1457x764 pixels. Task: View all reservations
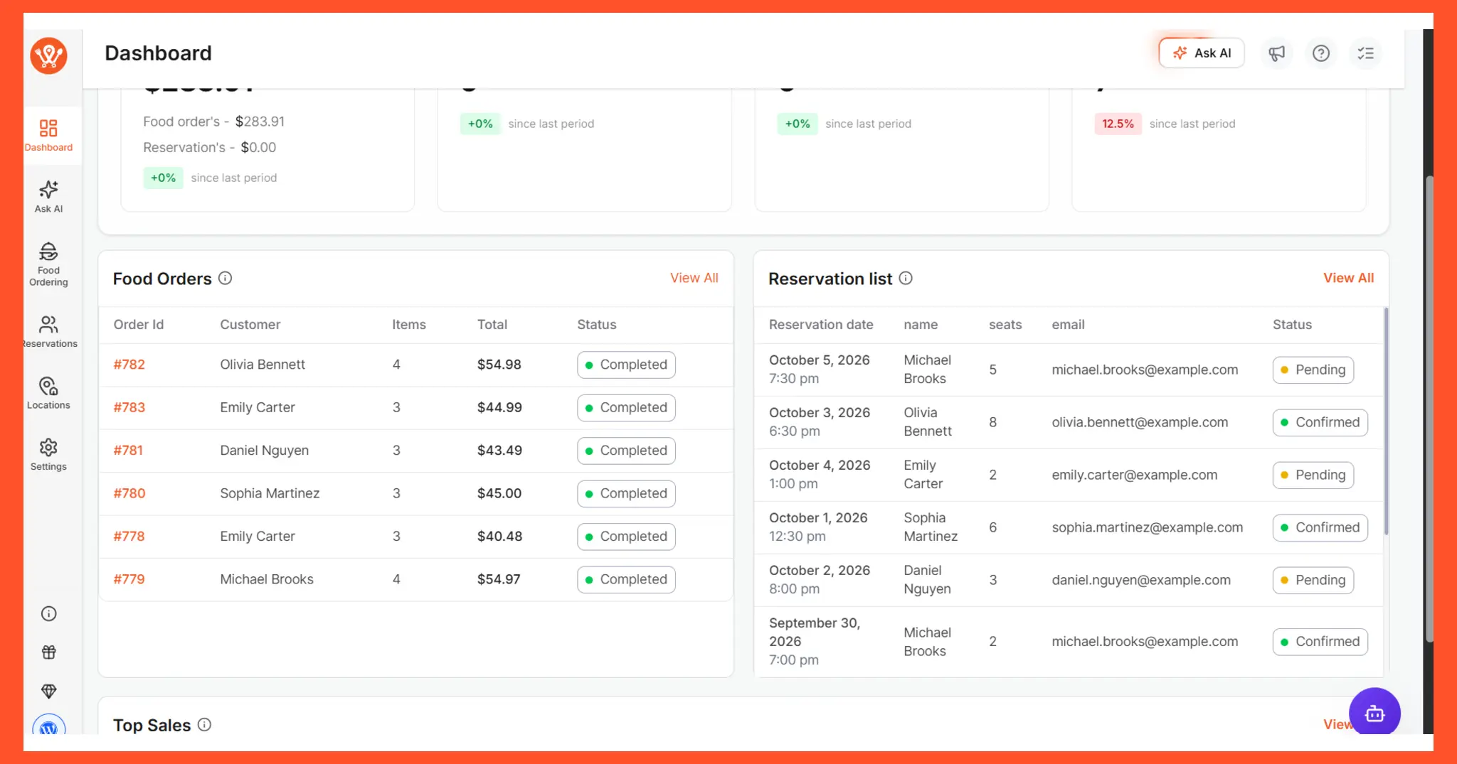click(1348, 278)
